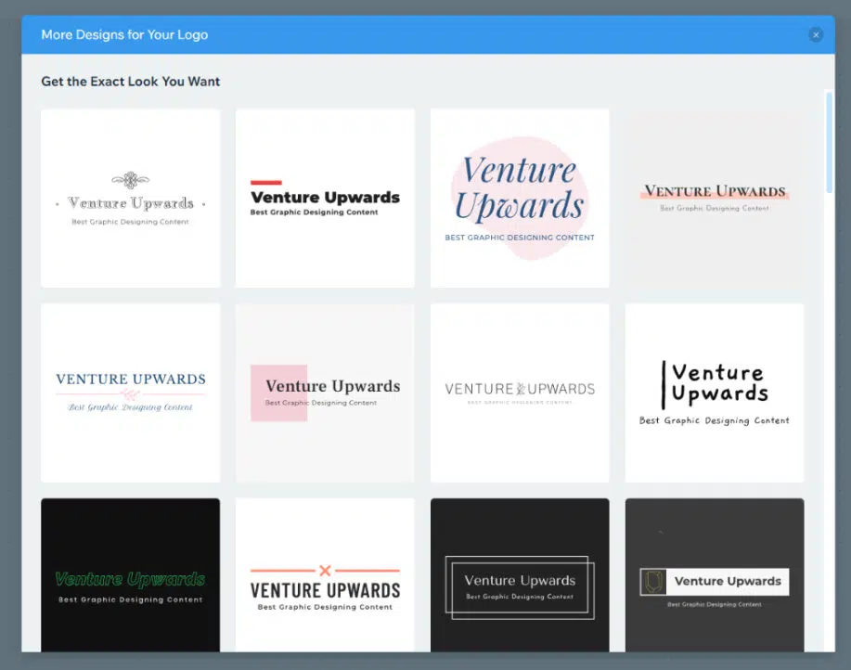Select the logo with peach highlight underline
This screenshot has height=670, width=851.
click(715, 199)
